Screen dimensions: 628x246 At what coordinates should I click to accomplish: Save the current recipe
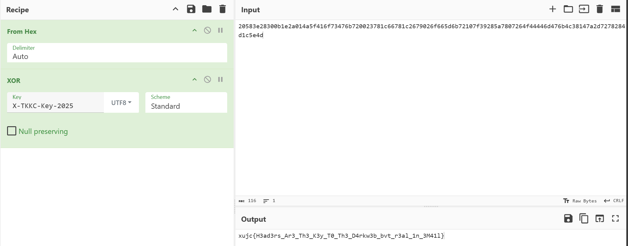point(191,9)
